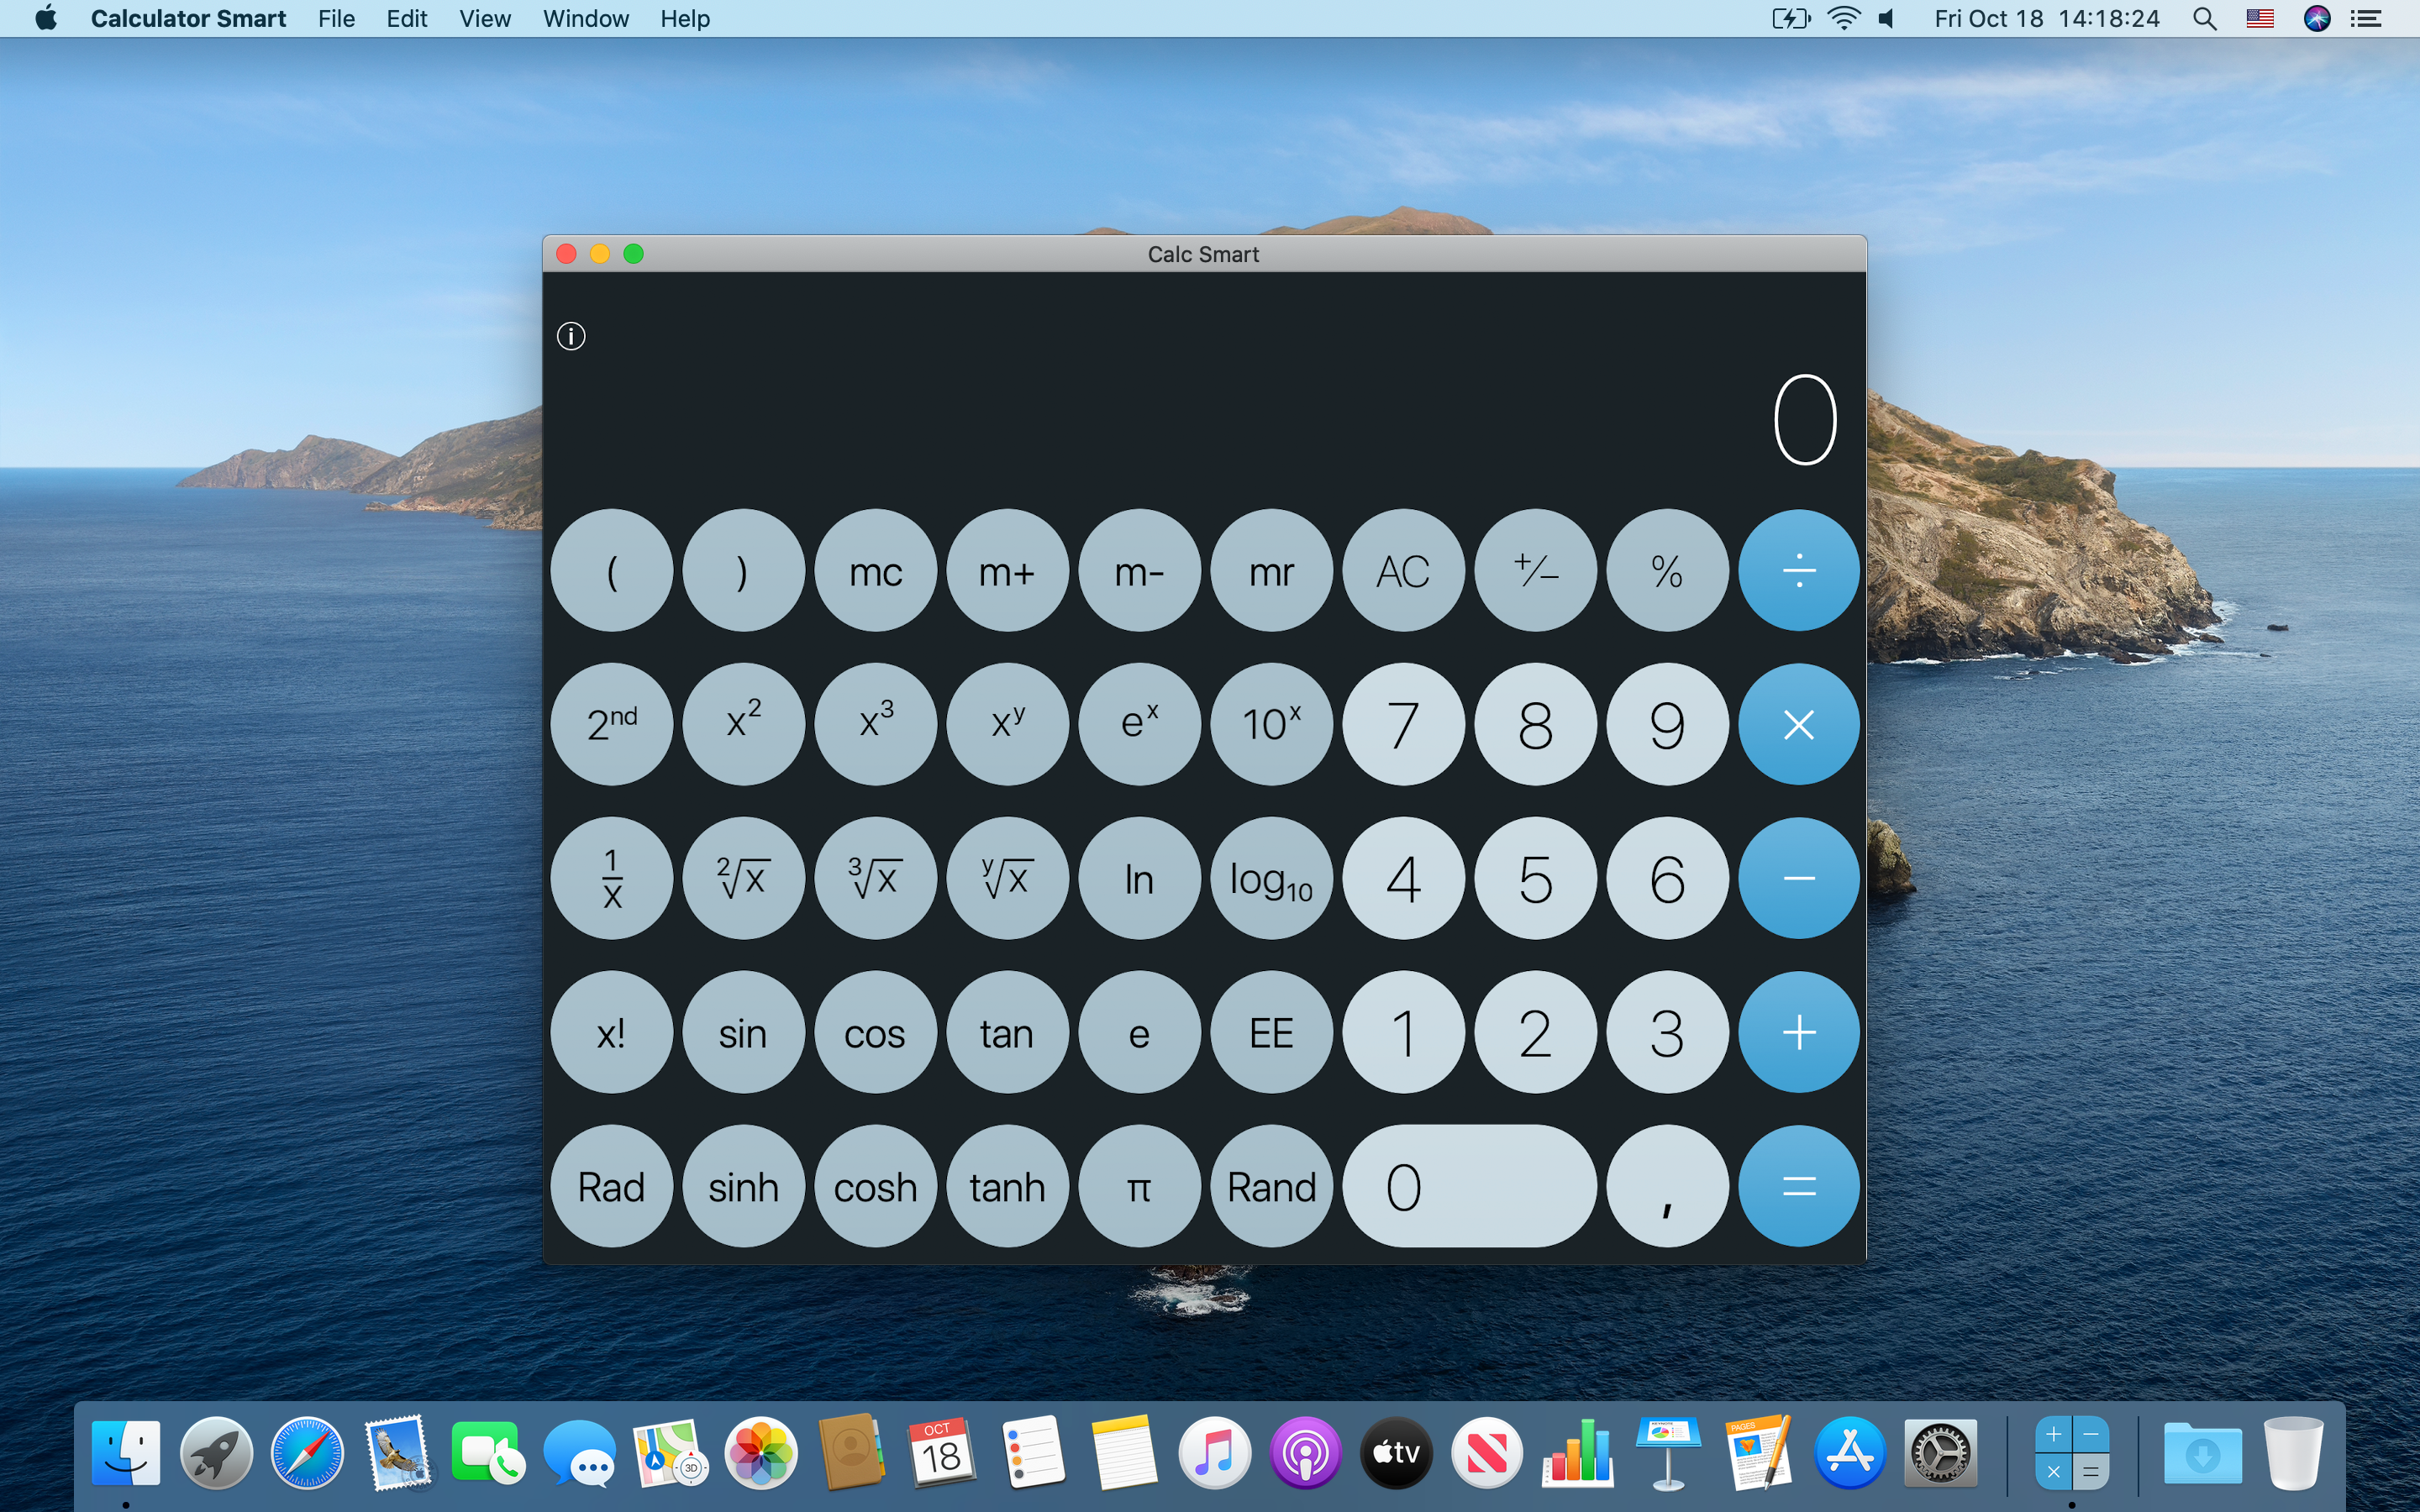The width and height of the screenshot is (2420, 1512).
Task: Click the log base 10 key
Action: click(1271, 879)
